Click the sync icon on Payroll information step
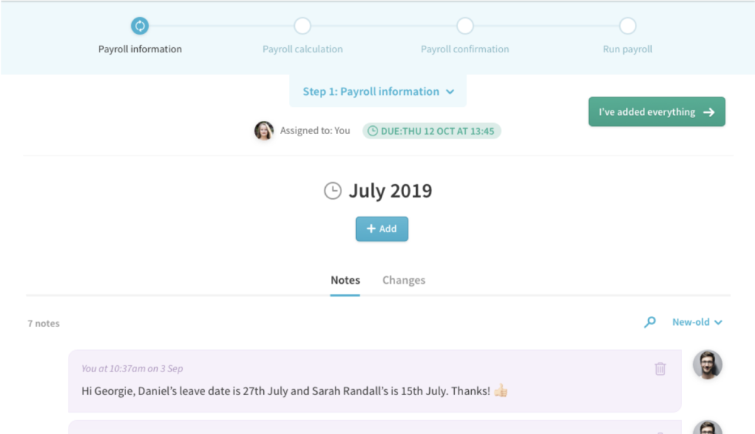The height and width of the screenshot is (434, 755). (x=139, y=24)
